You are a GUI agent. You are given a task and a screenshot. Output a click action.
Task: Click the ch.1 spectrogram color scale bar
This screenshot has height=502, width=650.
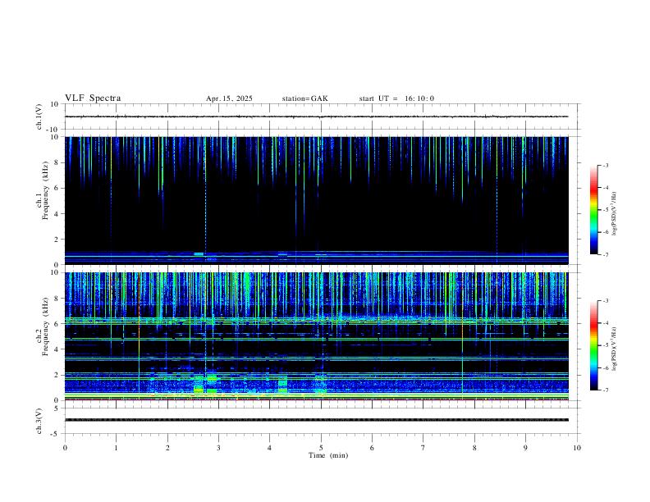pos(593,210)
